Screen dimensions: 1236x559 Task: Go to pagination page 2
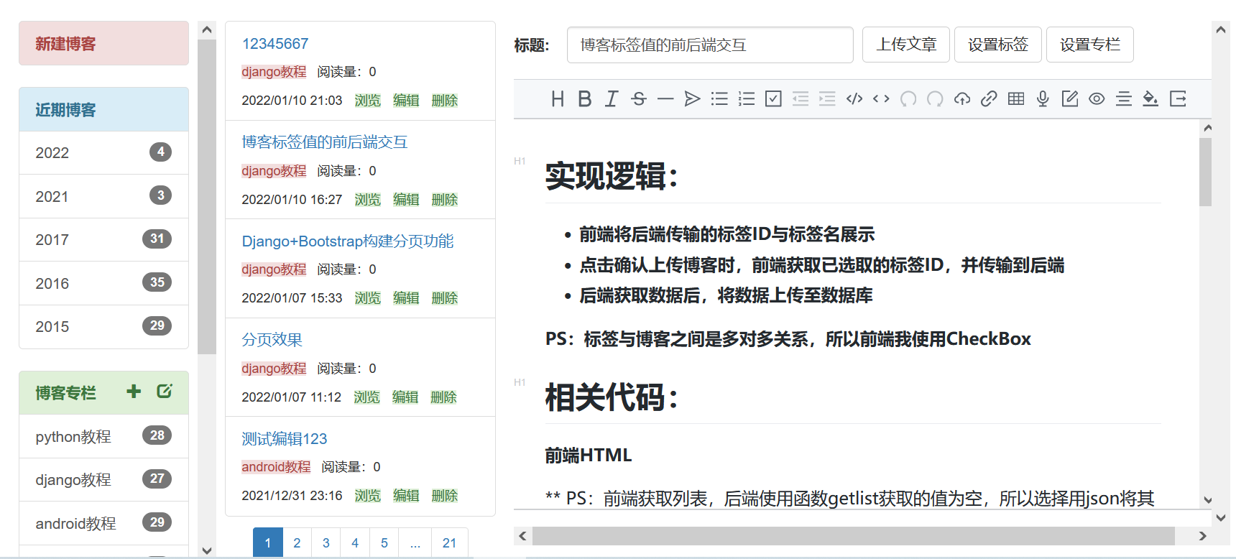[297, 542]
